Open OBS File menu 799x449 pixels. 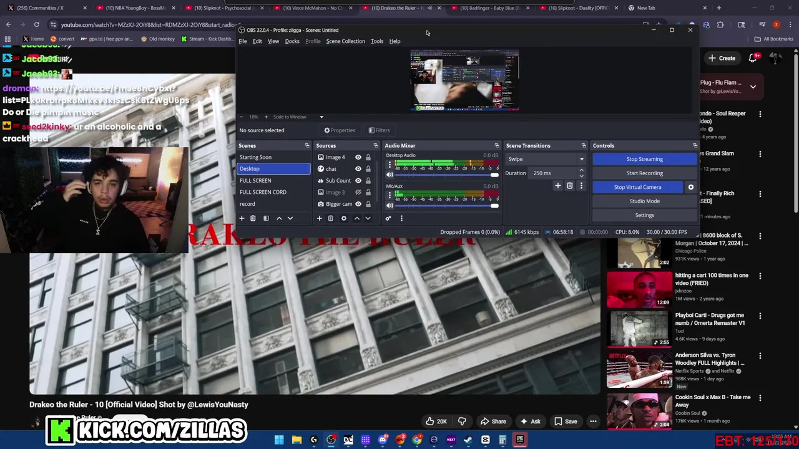point(243,41)
